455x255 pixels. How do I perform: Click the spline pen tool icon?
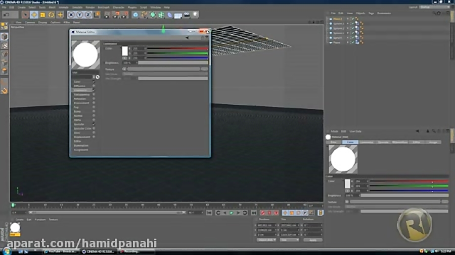[144, 15]
